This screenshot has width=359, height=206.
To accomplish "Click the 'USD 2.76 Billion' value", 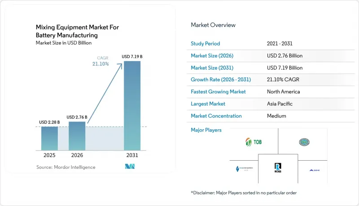I will click(285, 56).
